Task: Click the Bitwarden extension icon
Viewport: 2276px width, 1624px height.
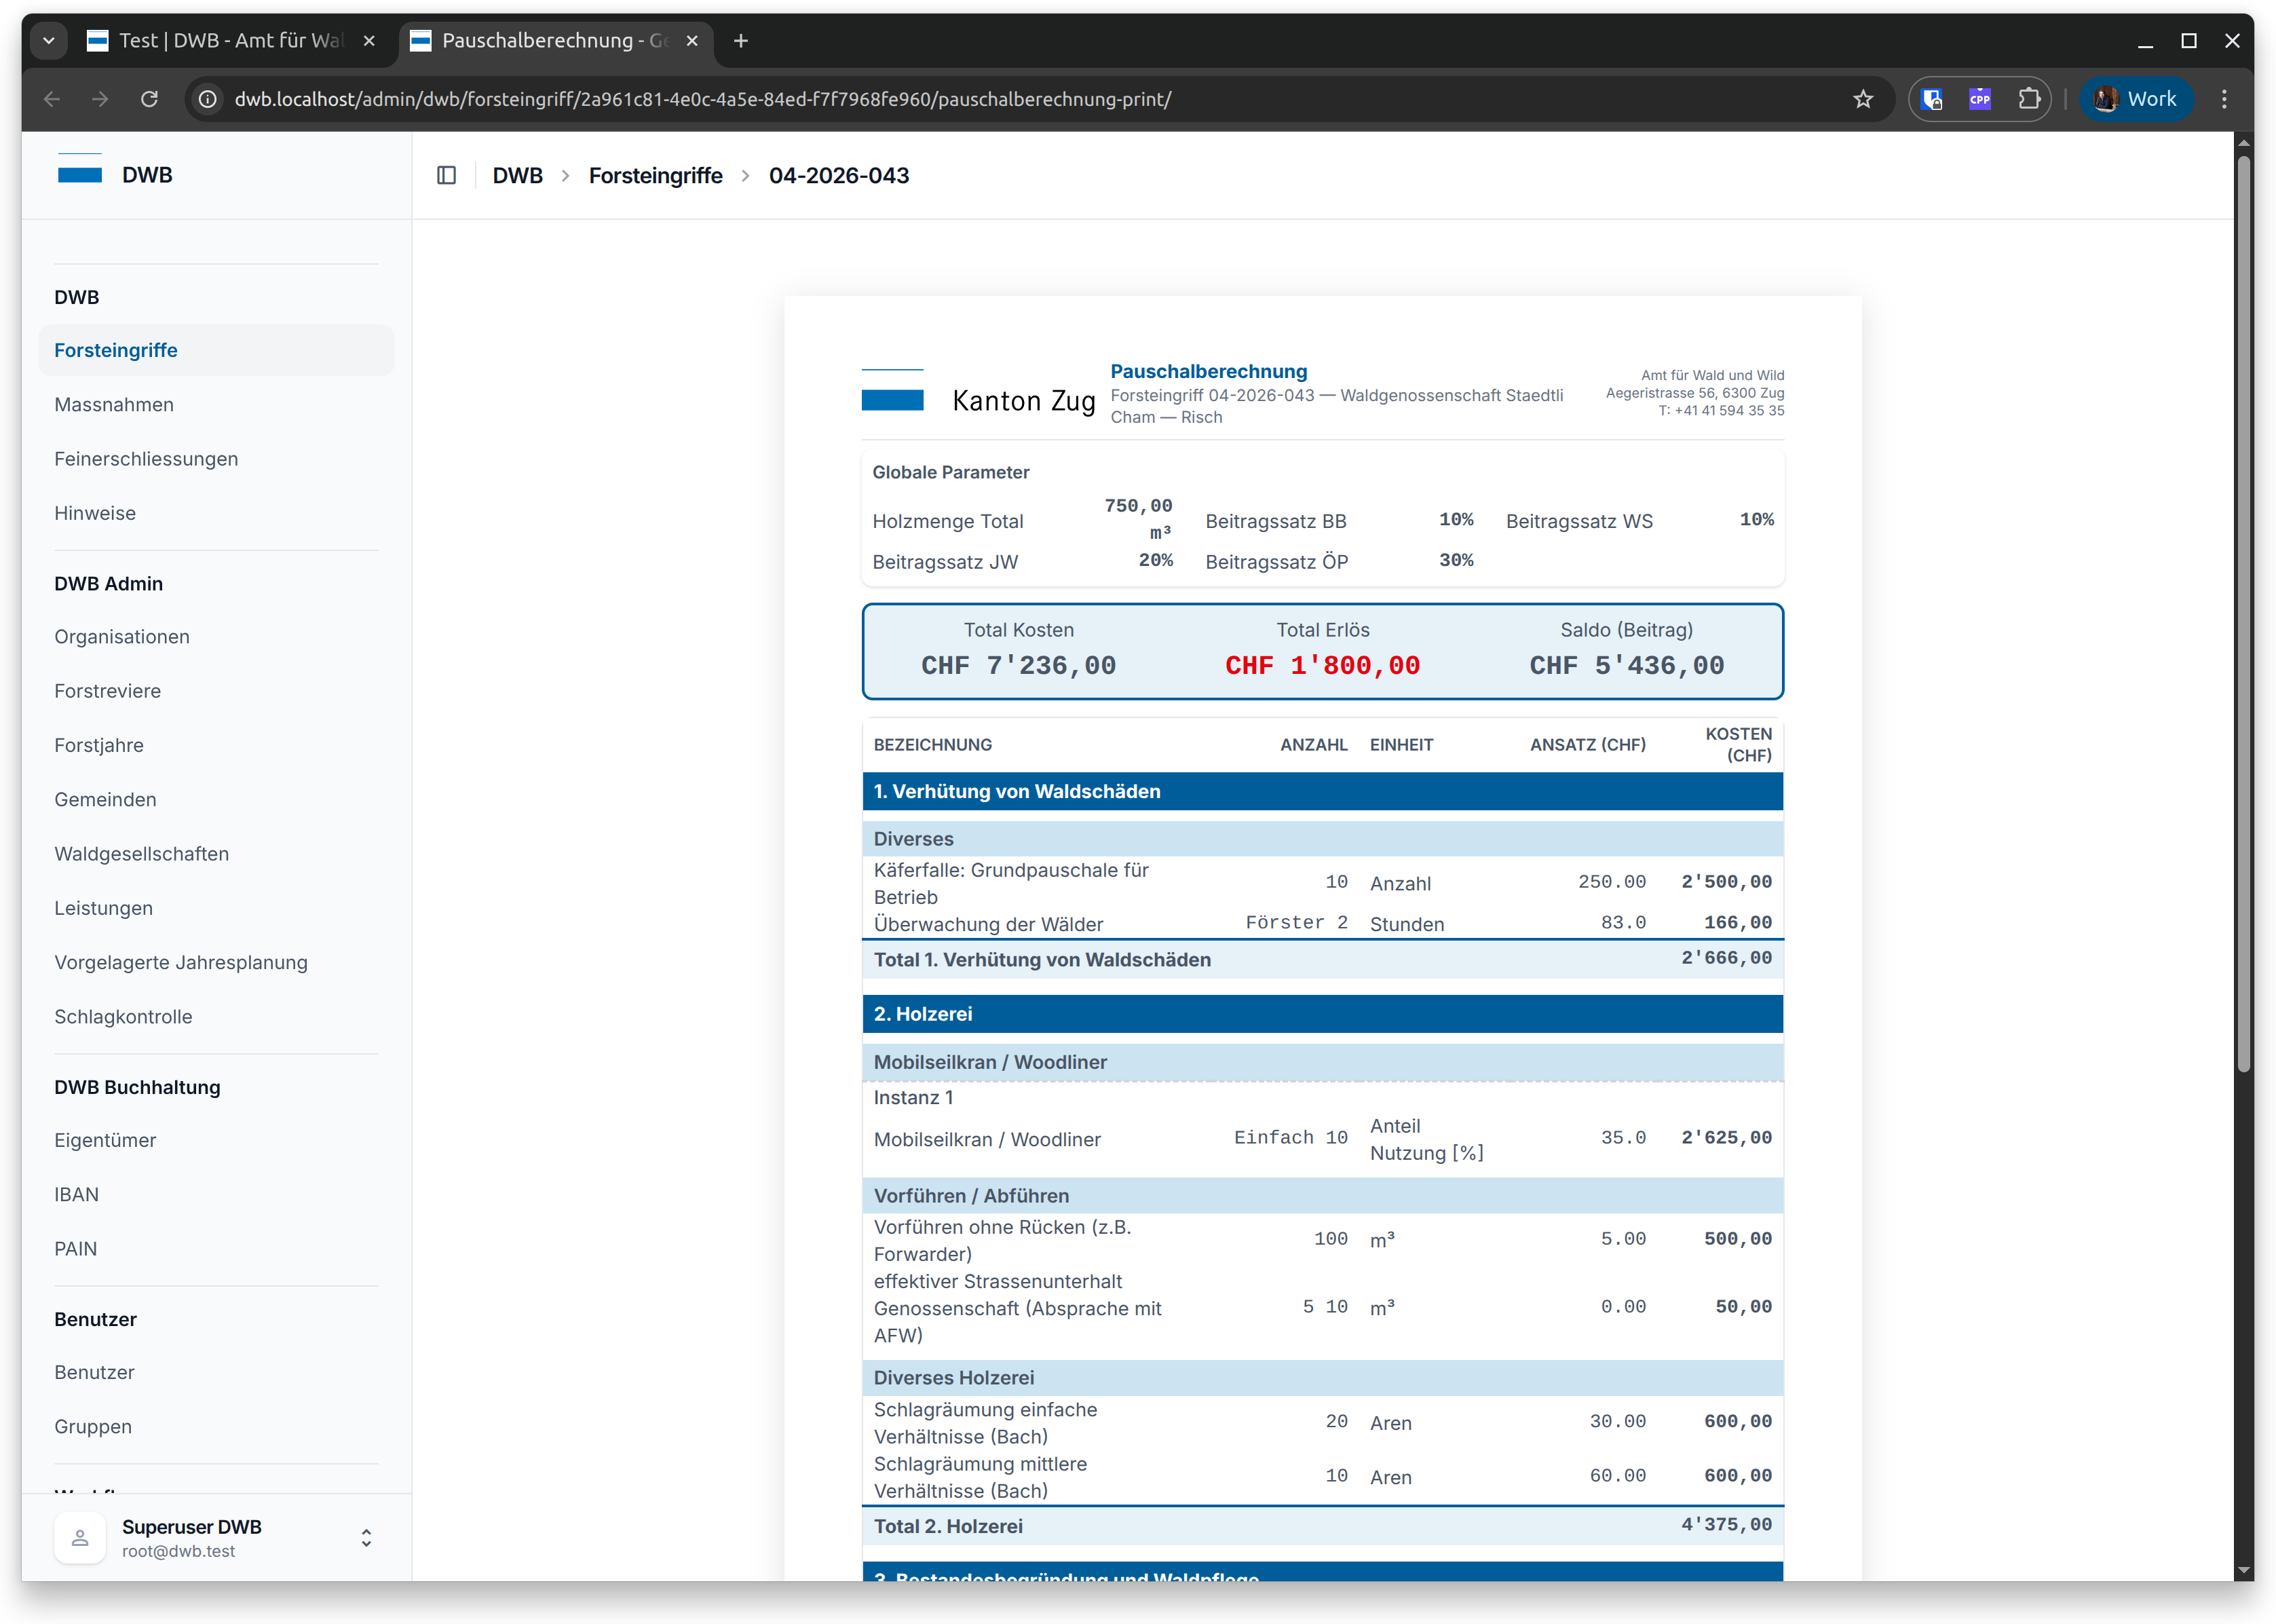Action: pos(1932,99)
